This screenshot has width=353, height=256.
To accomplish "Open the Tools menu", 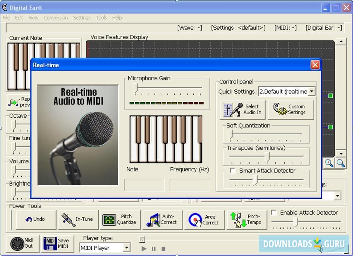I will [x=101, y=18].
